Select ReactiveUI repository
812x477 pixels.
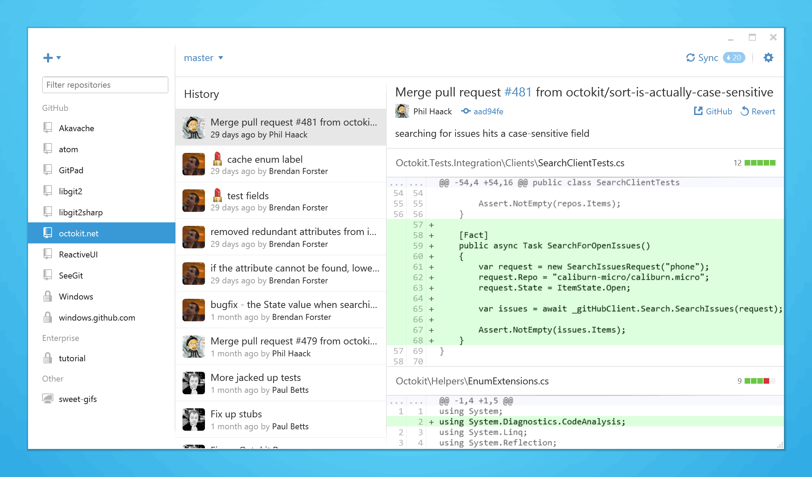pyautogui.click(x=102, y=254)
